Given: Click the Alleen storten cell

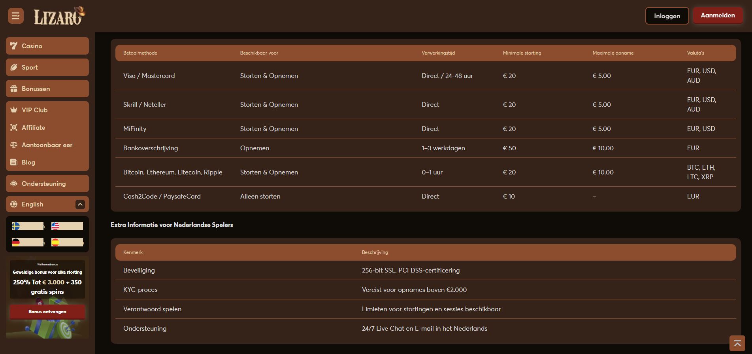Looking at the screenshot, I should click(260, 196).
